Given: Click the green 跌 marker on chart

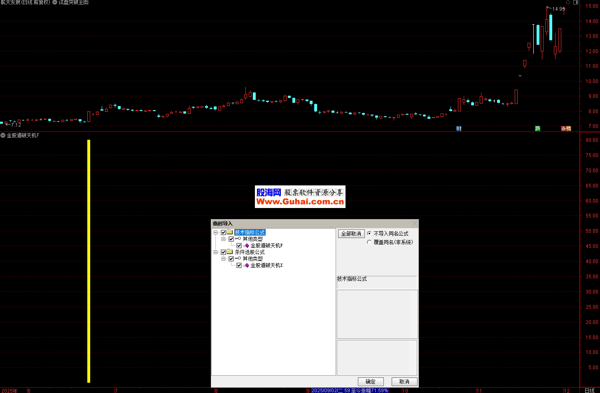Looking at the screenshot, I should (x=537, y=129).
